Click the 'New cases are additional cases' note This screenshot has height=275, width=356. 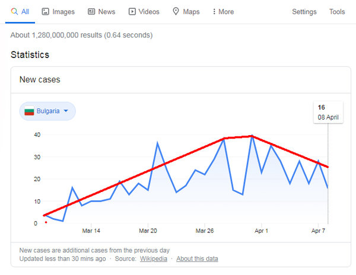[94, 250]
